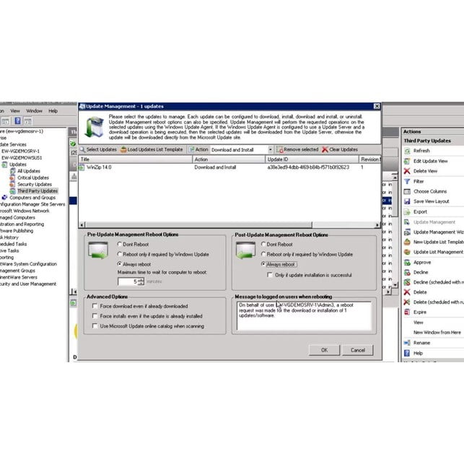Enable Force download even if already downloaded
The image size is (464, 464).
point(95,306)
